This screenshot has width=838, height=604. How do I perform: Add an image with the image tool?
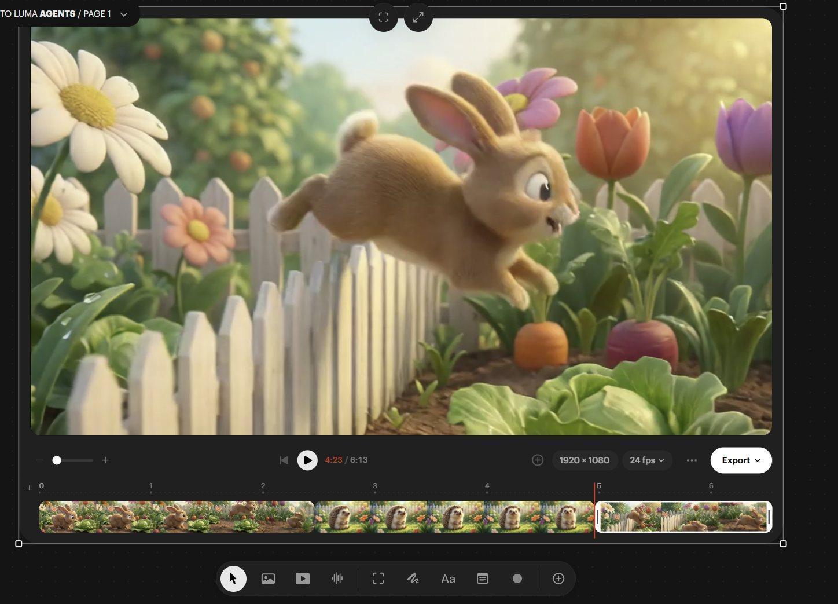pyautogui.click(x=268, y=579)
